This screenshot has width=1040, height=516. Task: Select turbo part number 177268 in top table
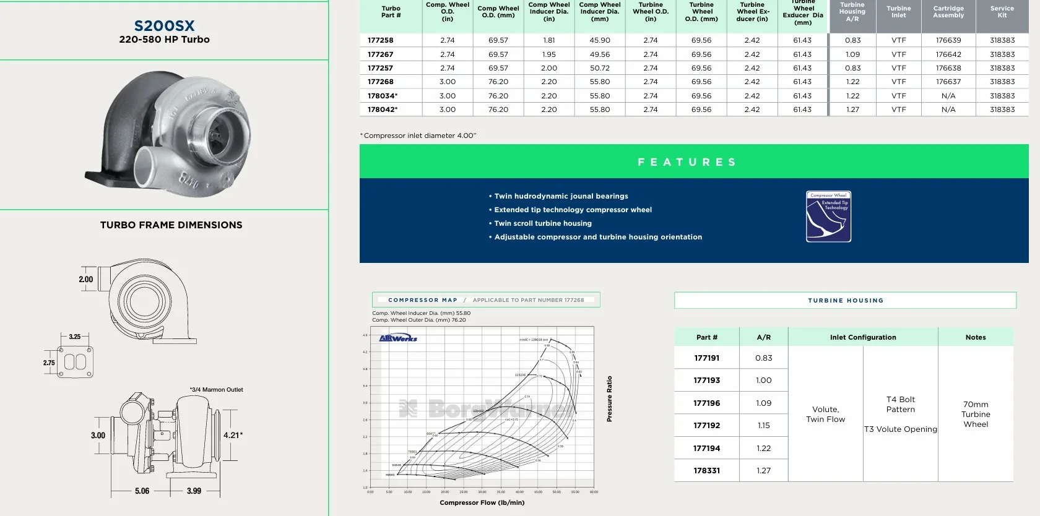click(381, 82)
